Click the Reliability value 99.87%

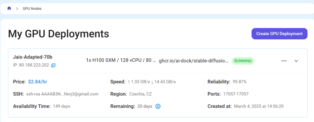(x=240, y=82)
